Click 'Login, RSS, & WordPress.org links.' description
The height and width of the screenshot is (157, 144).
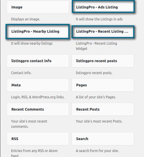pos(38,97)
